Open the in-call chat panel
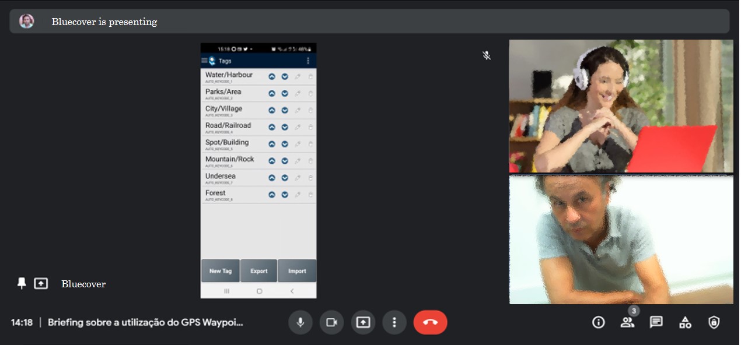The image size is (741, 345). [656, 322]
